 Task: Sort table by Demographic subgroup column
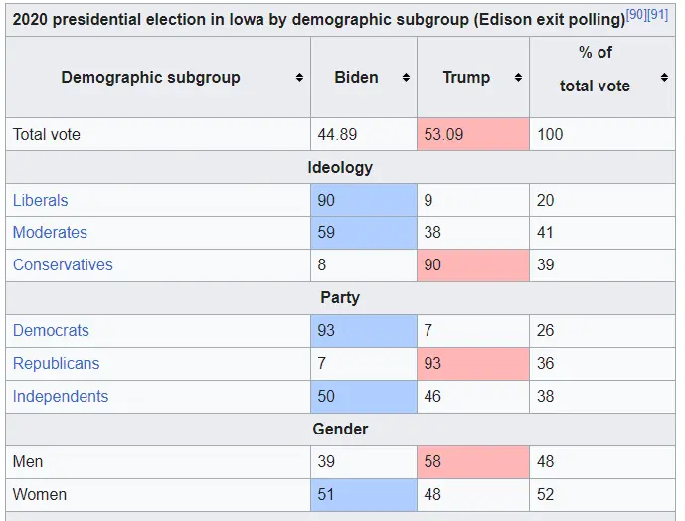(299, 78)
